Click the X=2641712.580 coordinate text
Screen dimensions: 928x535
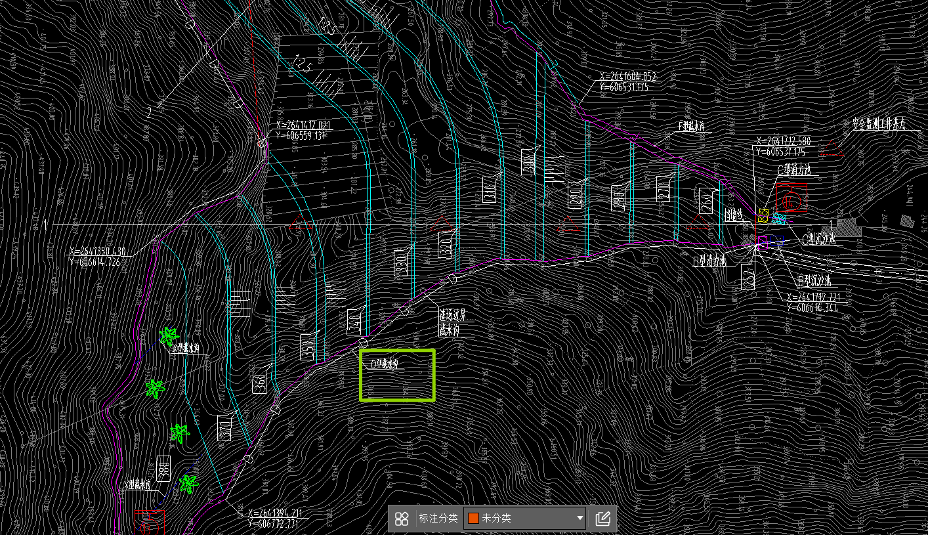click(x=784, y=140)
